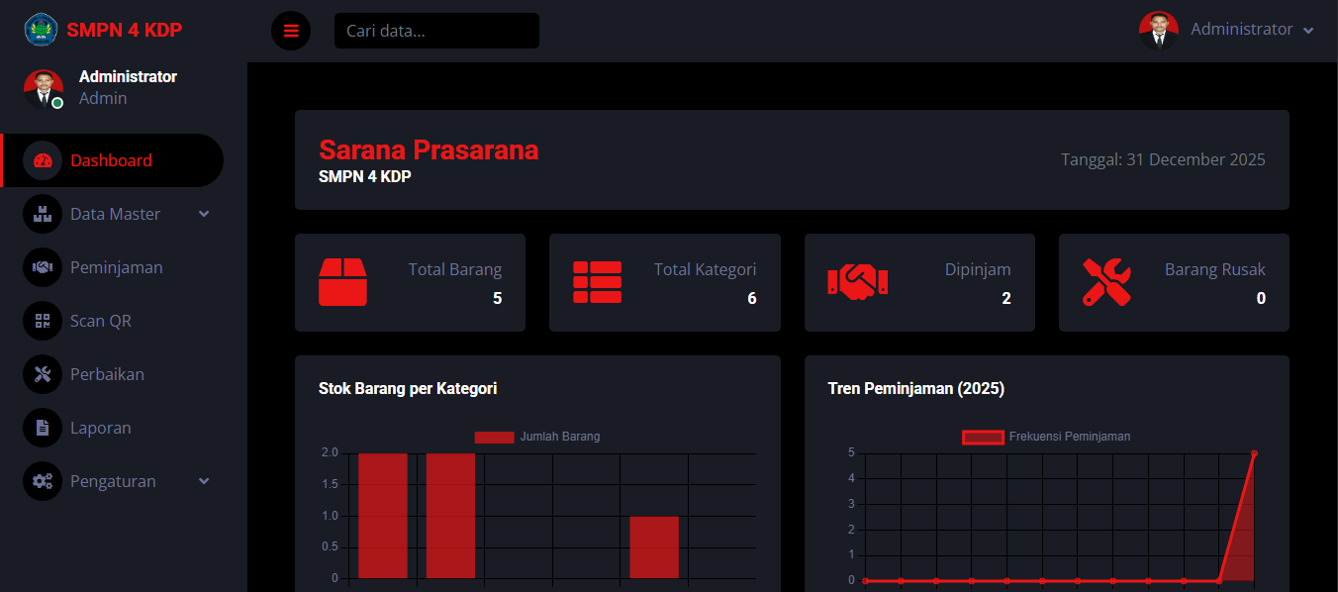
Task: Click the hamburger menu toggle button
Action: (x=291, y=31)
